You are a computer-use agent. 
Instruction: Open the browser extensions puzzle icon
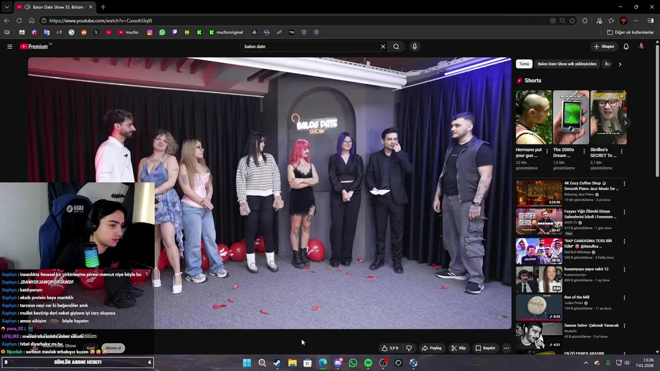[585, 21]
